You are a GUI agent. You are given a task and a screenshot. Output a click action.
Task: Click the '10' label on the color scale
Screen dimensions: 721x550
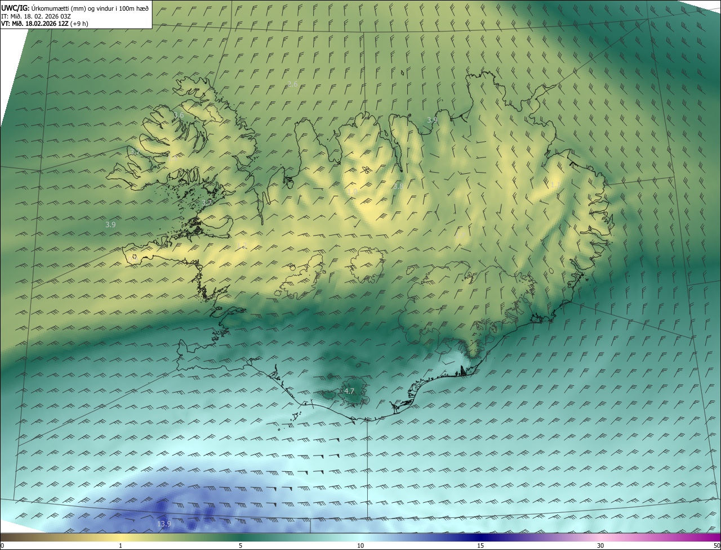[x=360, y=546]
